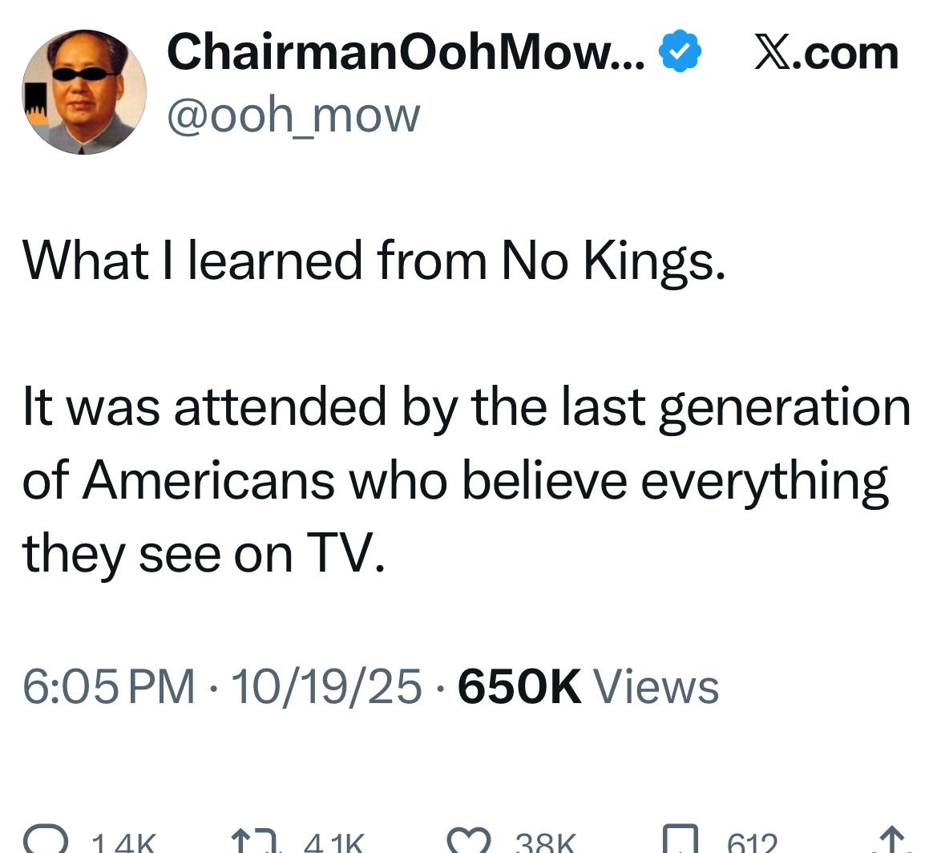Bookmark the tweet using the bookmark icon
The width and height of the screenshot is (945, 853).
click(x=680, y=840)
